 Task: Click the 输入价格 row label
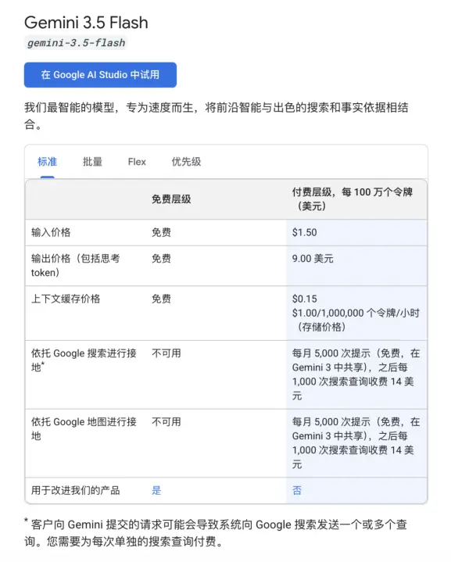click(51, 232)
